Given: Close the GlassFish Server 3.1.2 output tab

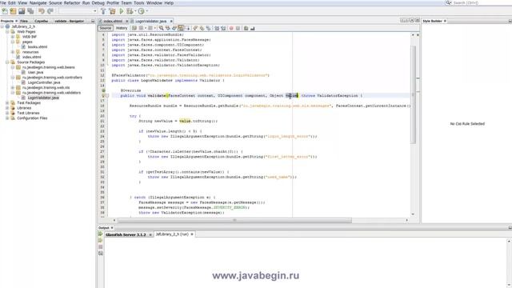Looking at the screenshot, I should click(150, 234).
